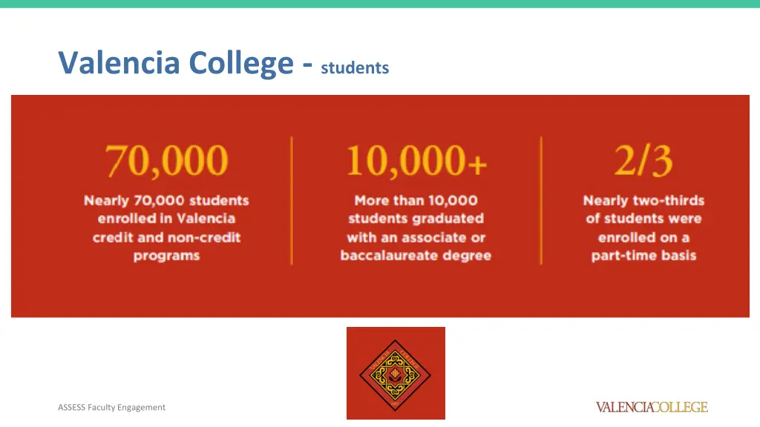The height and width of the screenshot is (427, 760).
Task: Click the 'baccalaureate degree' text line
Action: click(416, 256)
